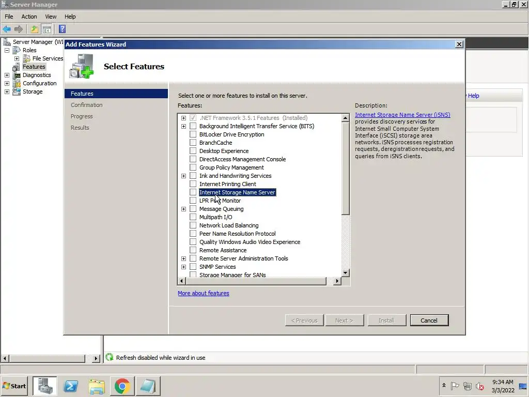Toggle the Show/Hide console tree icon
529x397 pixels.
tap(47, 29)
